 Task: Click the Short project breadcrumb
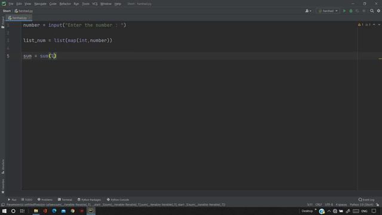(7, 11)
